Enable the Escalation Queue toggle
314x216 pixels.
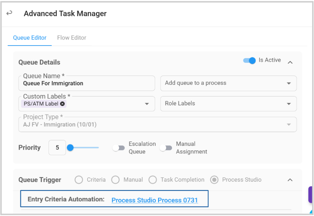point(119,148)
